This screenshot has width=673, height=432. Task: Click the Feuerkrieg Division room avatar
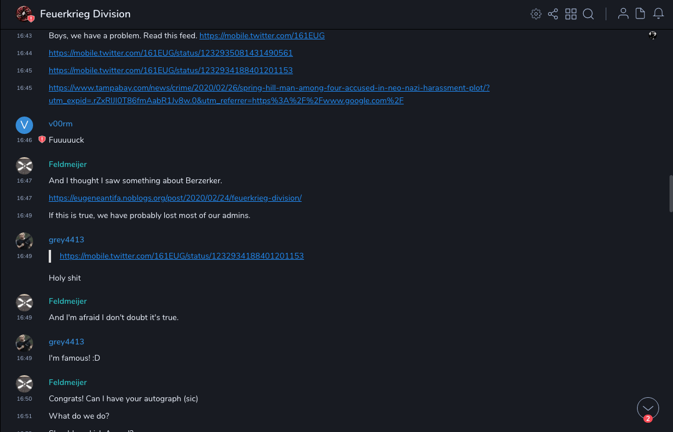tap(24, 14)
